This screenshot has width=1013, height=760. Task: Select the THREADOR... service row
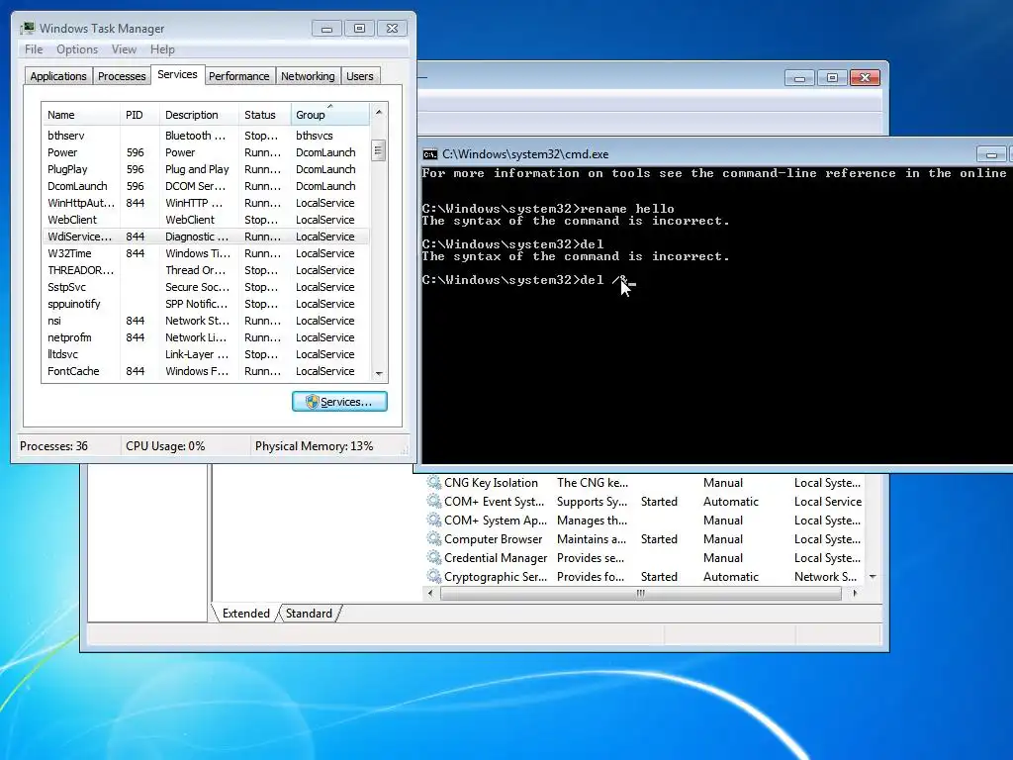tap(206, 270)
